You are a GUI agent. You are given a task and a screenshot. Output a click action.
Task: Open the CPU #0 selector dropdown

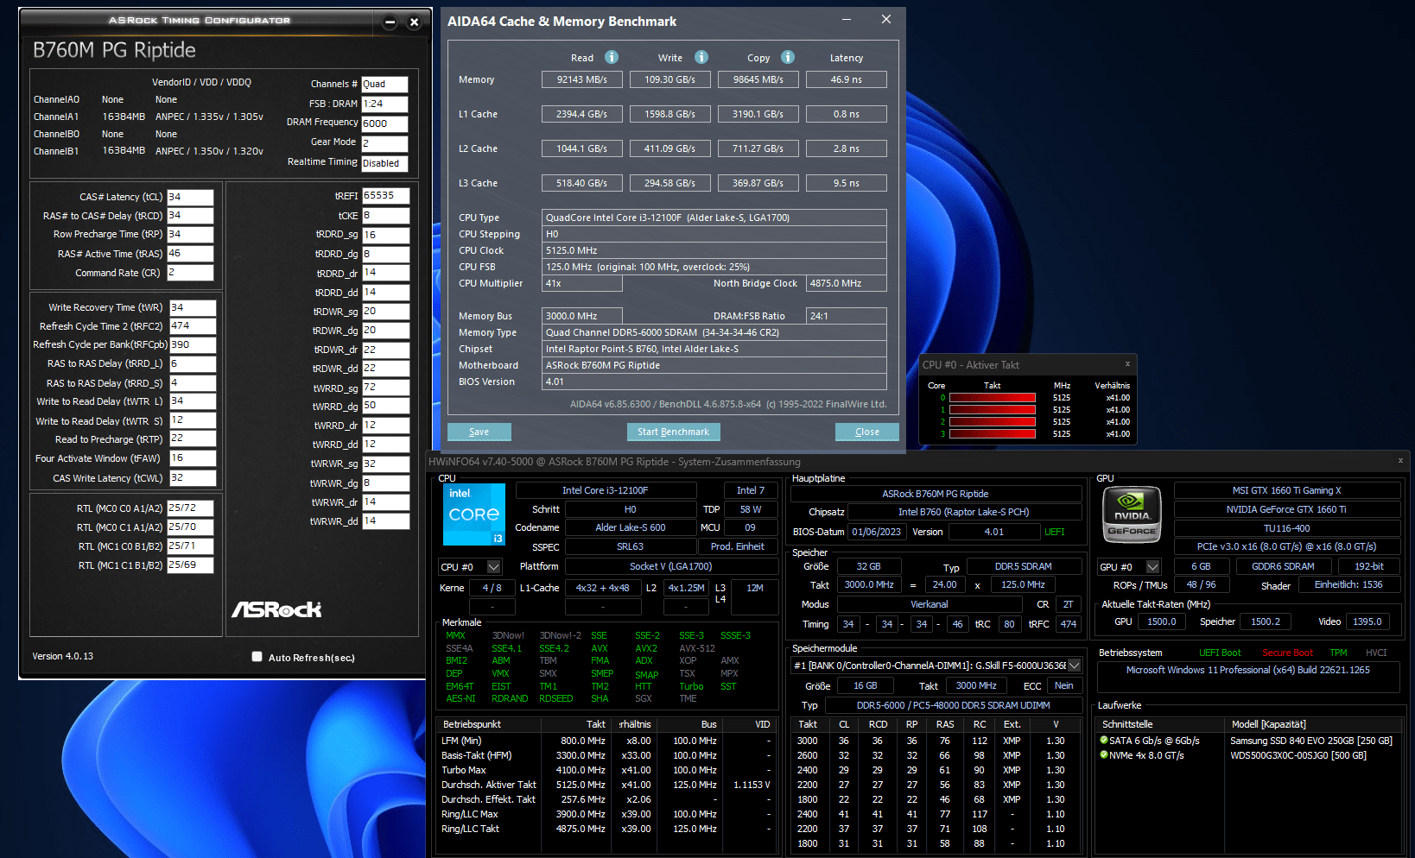pyautogui.click(x=493, y=567)
